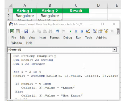Screen dimensions: 125x101
Task: Minimize the Visual Basic window
Action: tap(91, 24)
